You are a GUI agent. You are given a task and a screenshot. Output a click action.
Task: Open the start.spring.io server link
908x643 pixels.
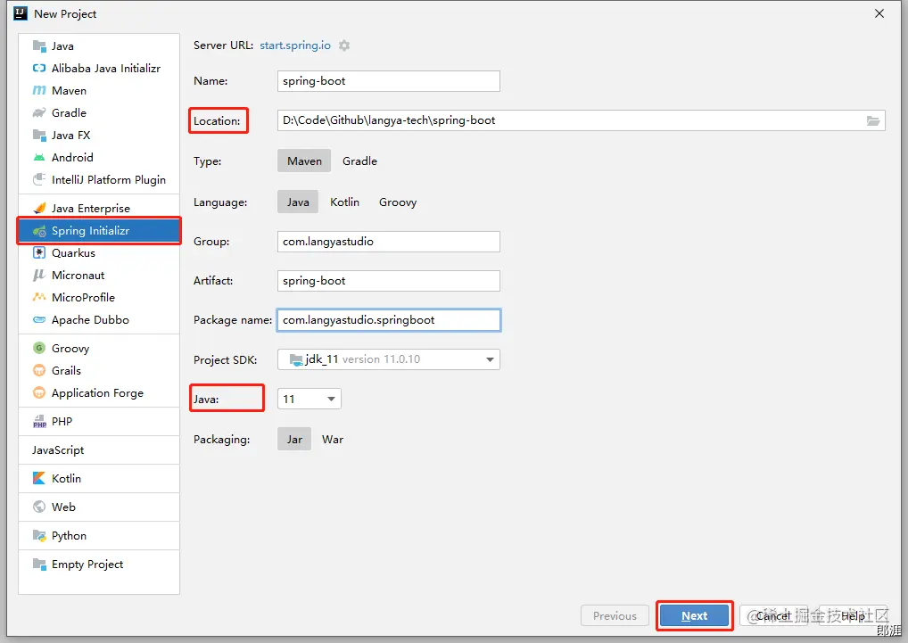click(x=295, y=45)
